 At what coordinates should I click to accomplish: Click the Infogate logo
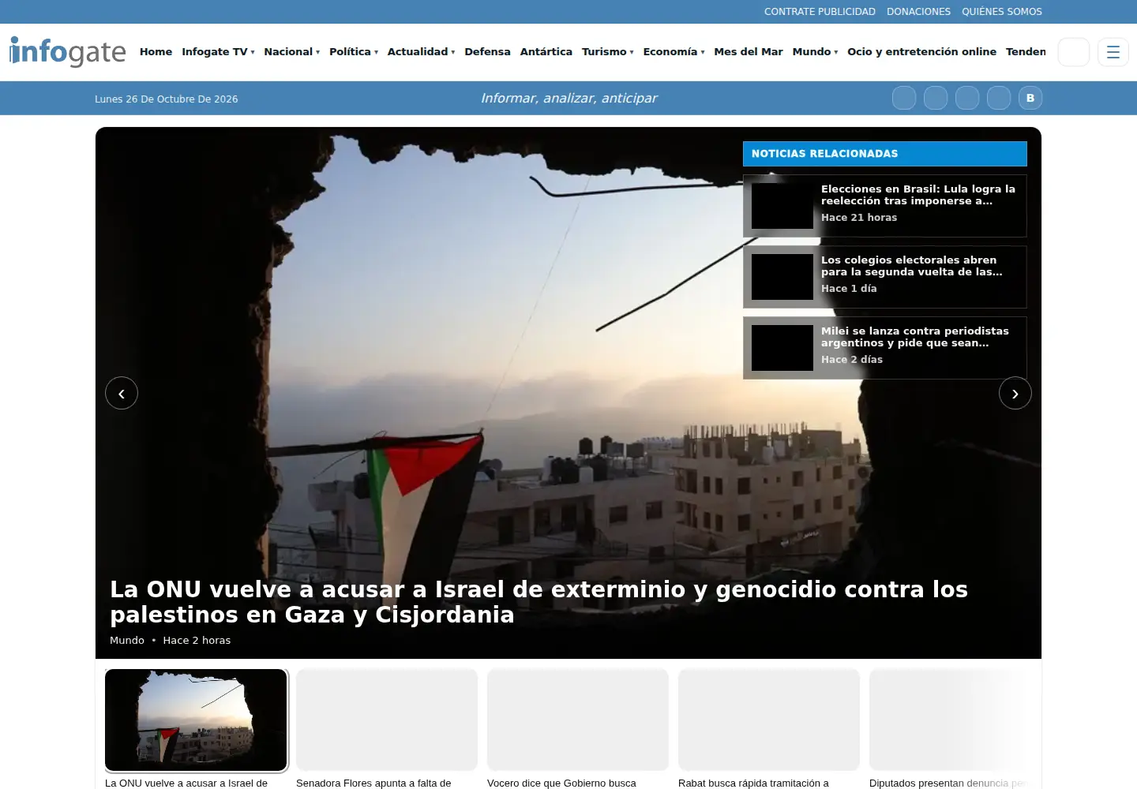tap(68, 52)
